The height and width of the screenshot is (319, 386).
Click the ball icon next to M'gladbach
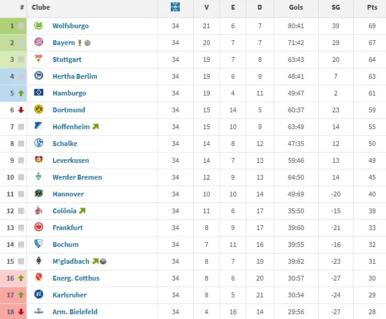[103, 261]
